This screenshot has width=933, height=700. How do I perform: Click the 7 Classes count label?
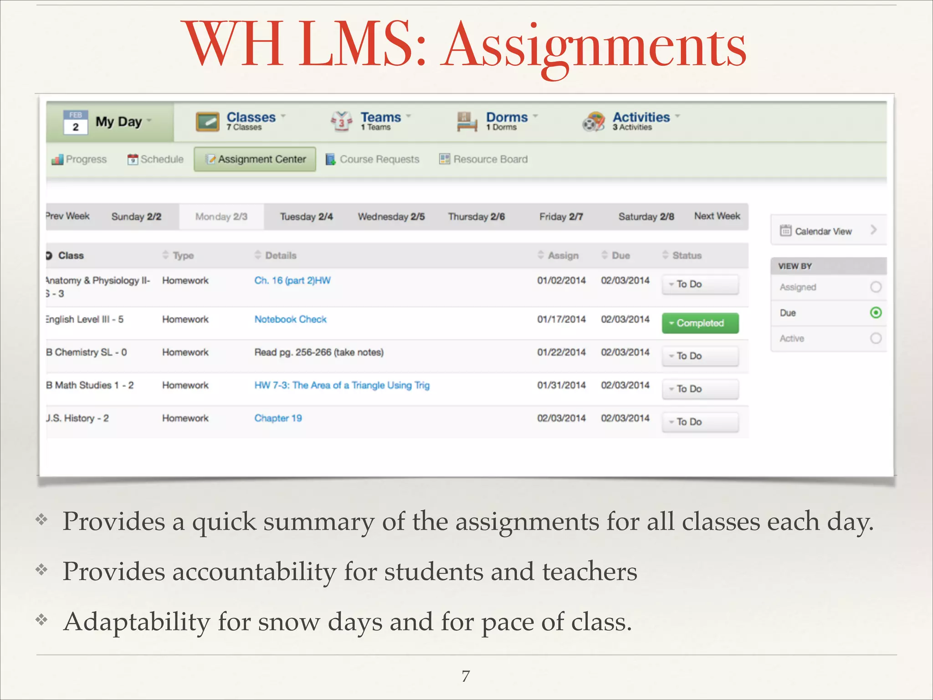coord(244,128)
